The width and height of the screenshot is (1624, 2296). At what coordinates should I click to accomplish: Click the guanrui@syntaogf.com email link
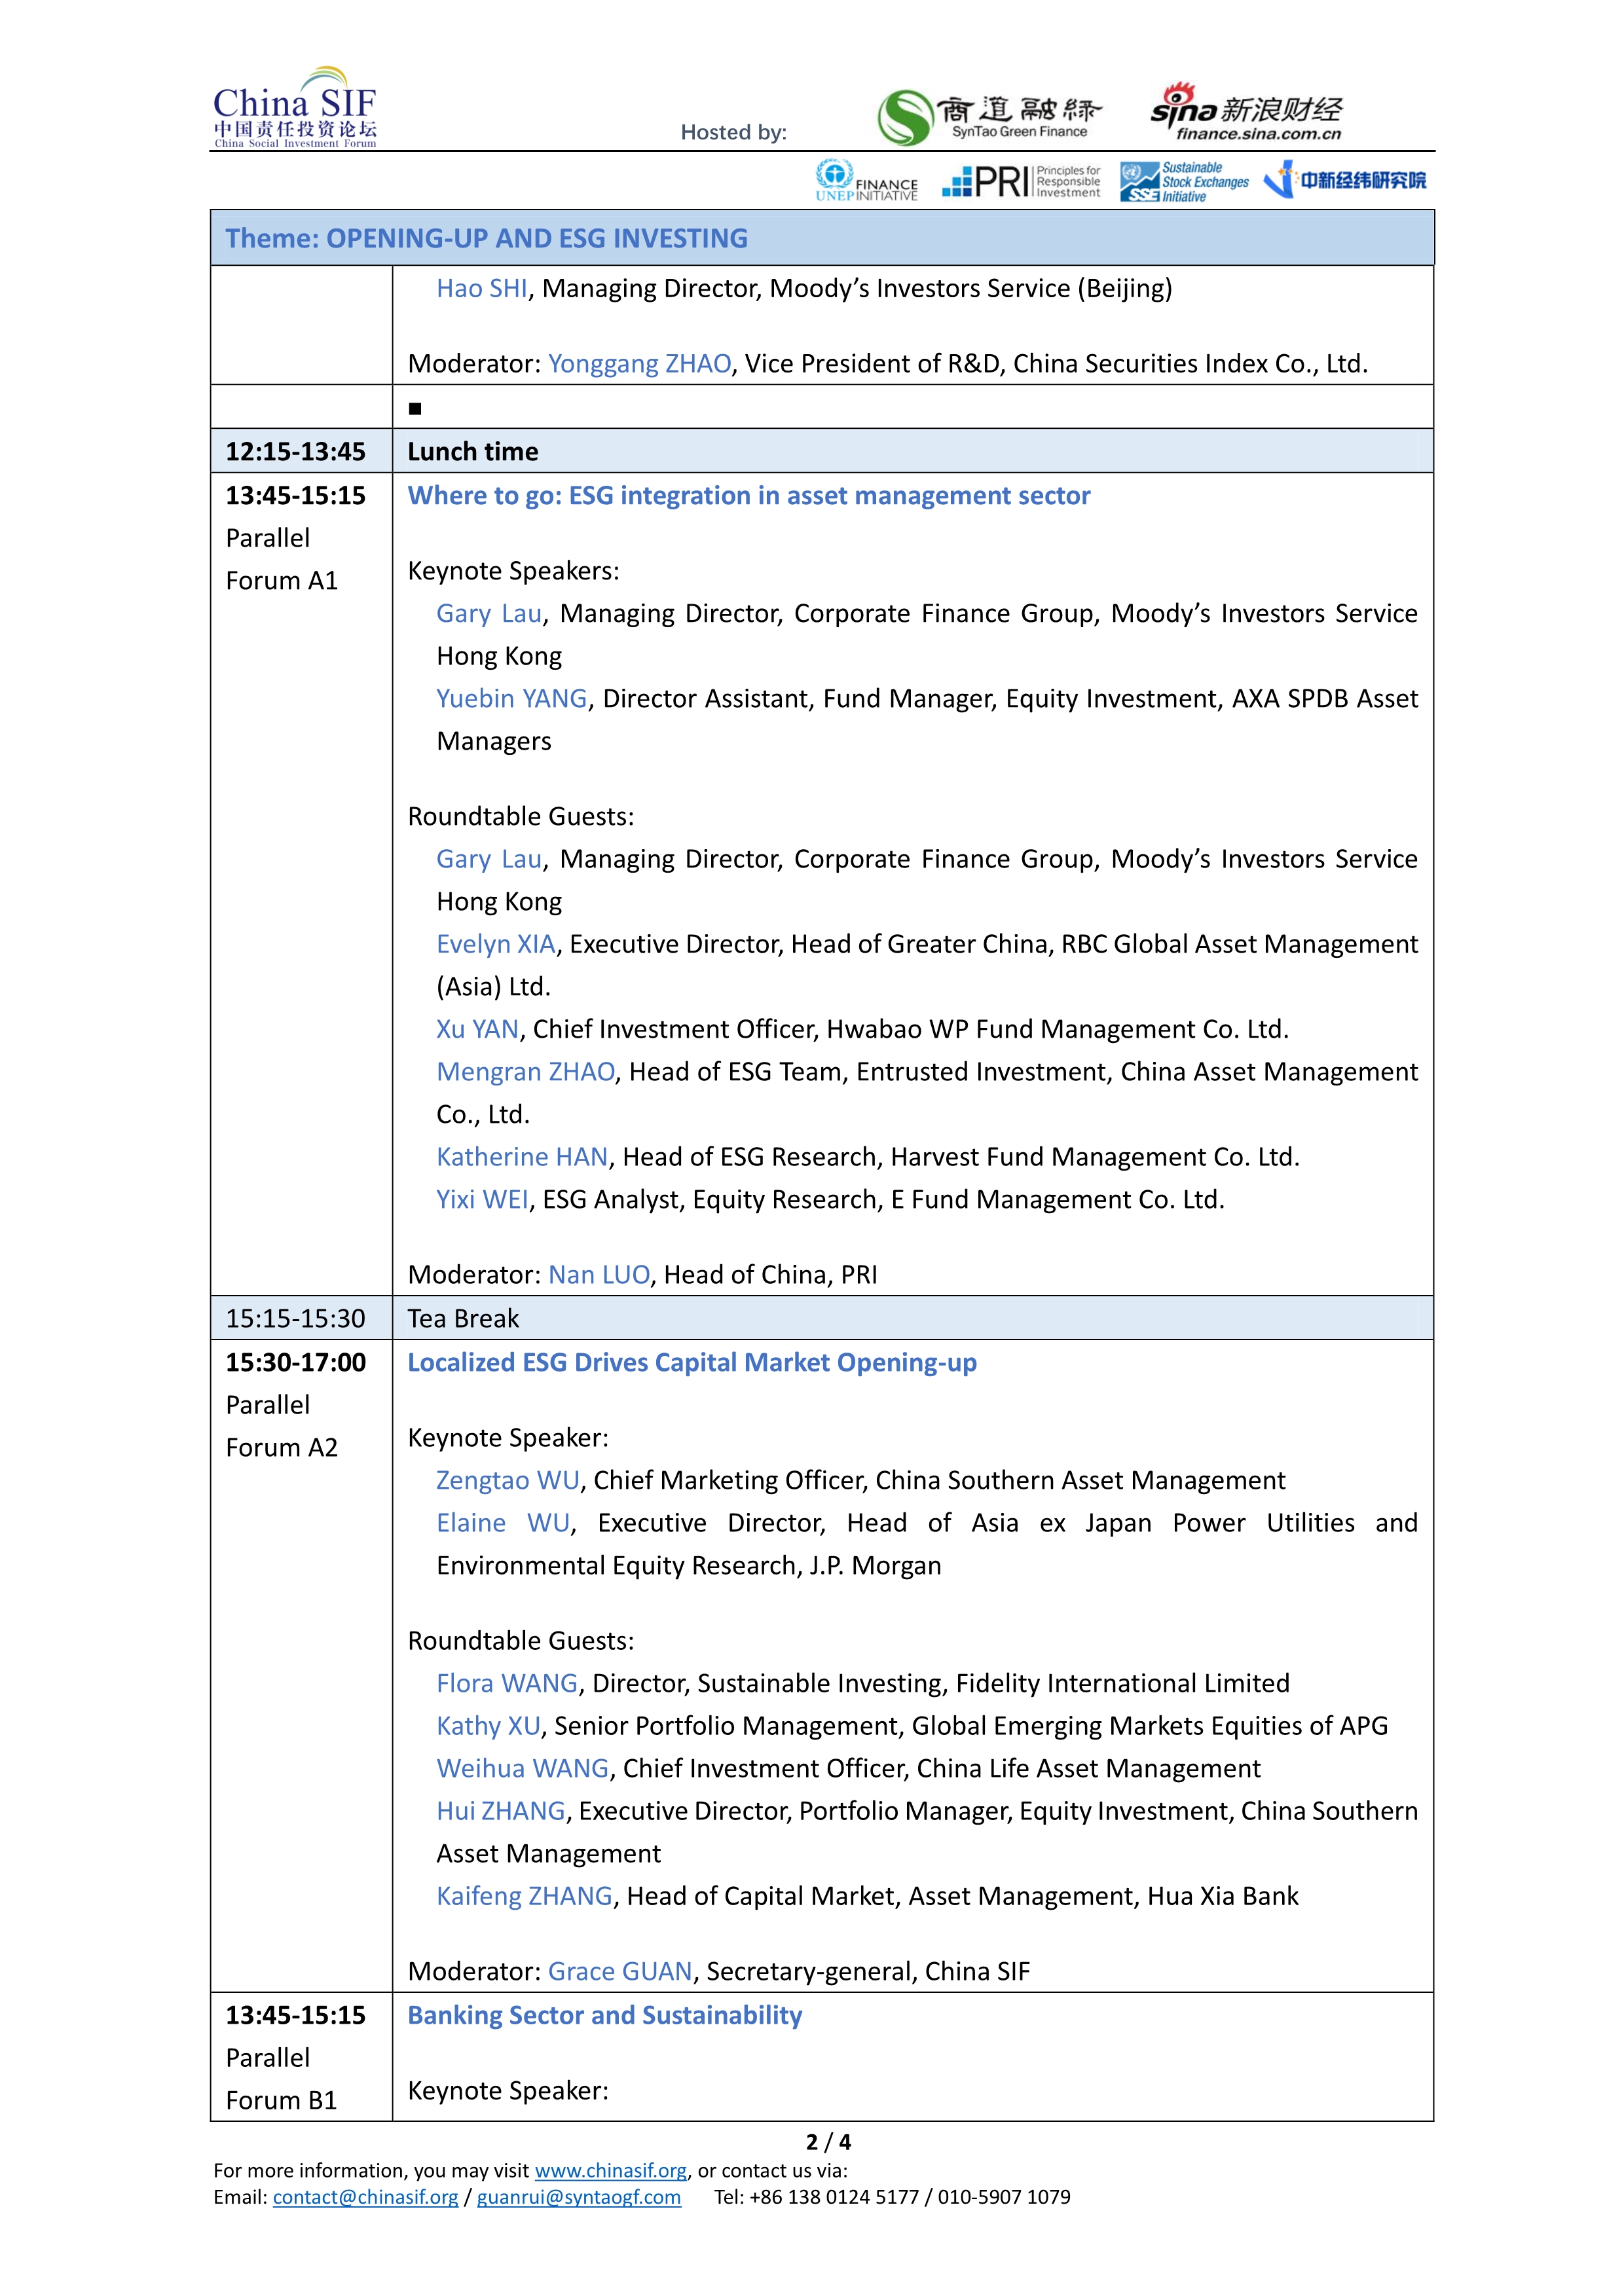(x=578, y=2197)
